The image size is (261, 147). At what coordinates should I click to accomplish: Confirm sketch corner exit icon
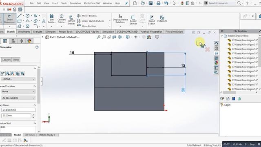(x=199, y=43)
